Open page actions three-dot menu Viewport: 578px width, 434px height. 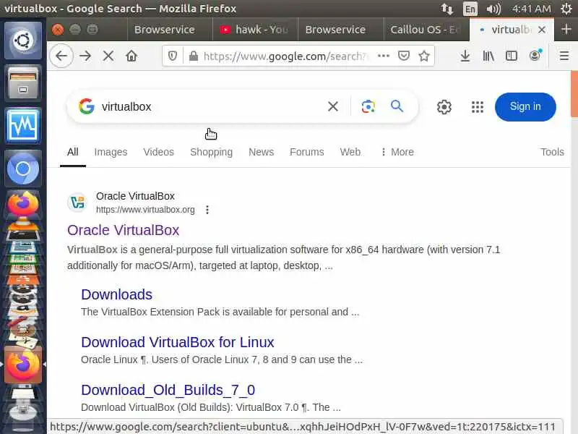pyautogui.click(x=384, y=56)
